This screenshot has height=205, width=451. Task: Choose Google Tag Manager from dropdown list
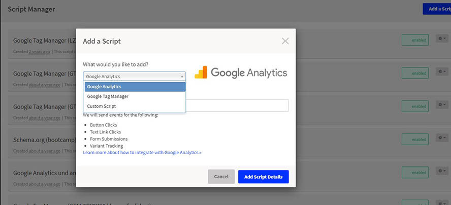click(135, 96)
